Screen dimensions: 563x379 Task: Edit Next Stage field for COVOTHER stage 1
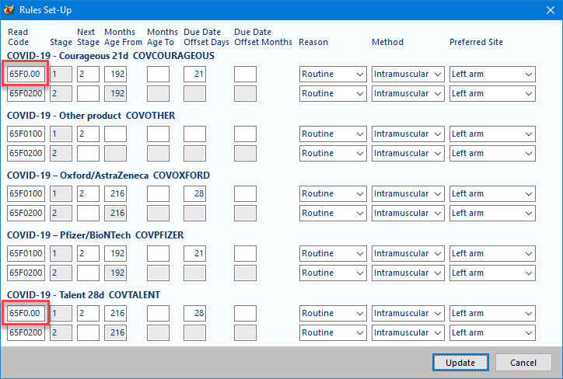(88, 134)
